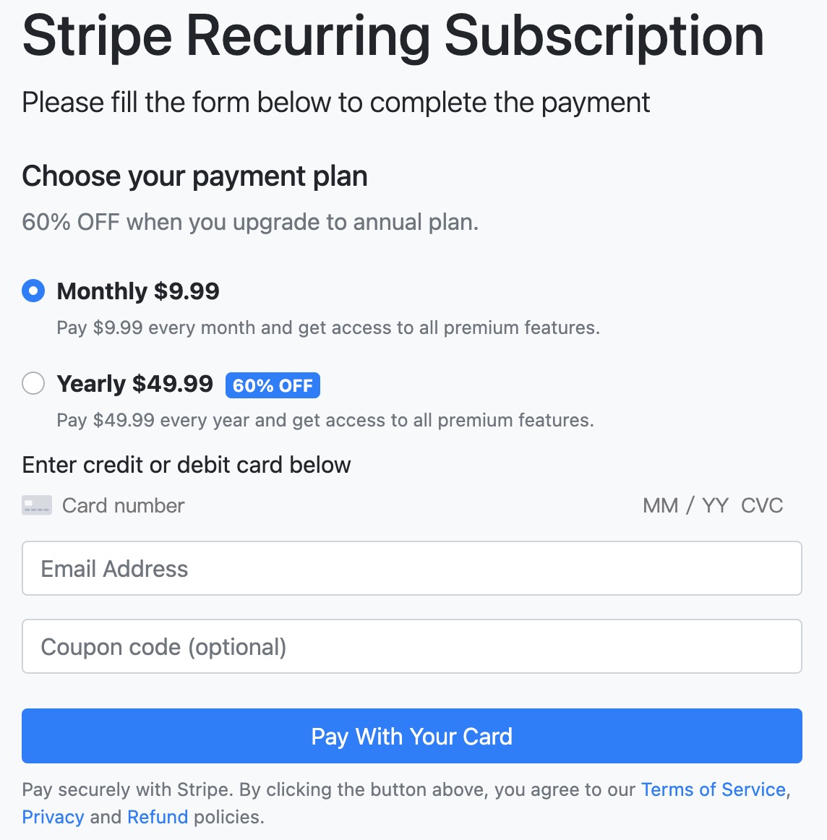Click the "Stripe Recurring Subscription" heading

[x=393, y=36]
